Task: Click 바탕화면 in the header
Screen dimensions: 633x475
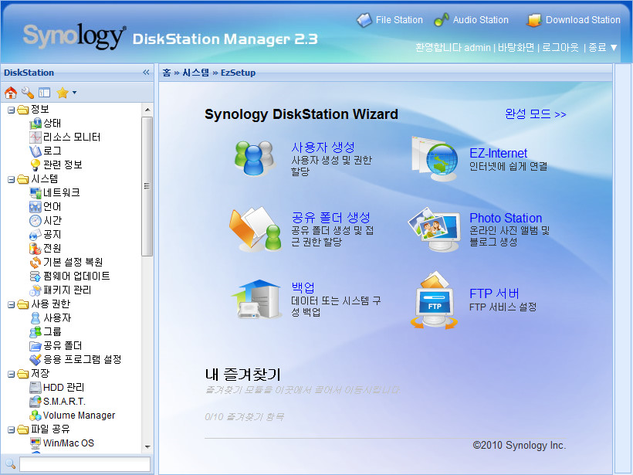Action: pyautogui.click(x=516, y=48)
